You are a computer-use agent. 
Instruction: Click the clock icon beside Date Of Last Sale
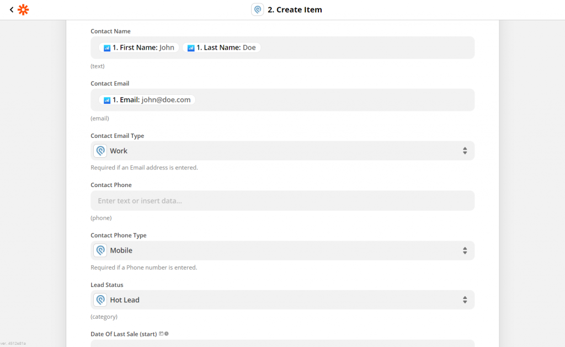click(x=167, y=334)
